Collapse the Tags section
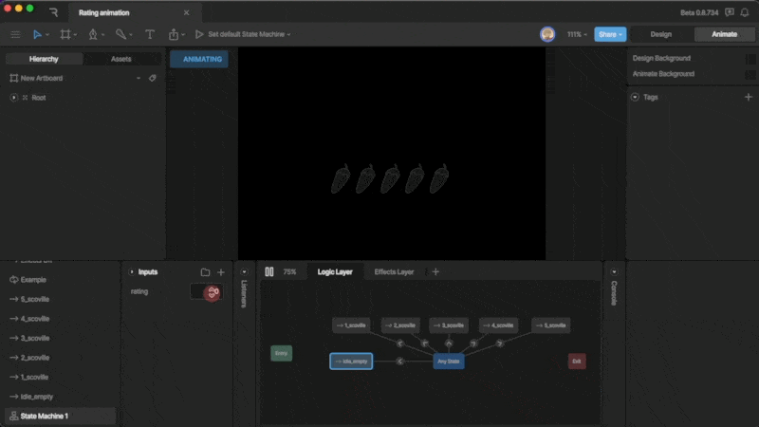The image size is (759, 427). 635,97
